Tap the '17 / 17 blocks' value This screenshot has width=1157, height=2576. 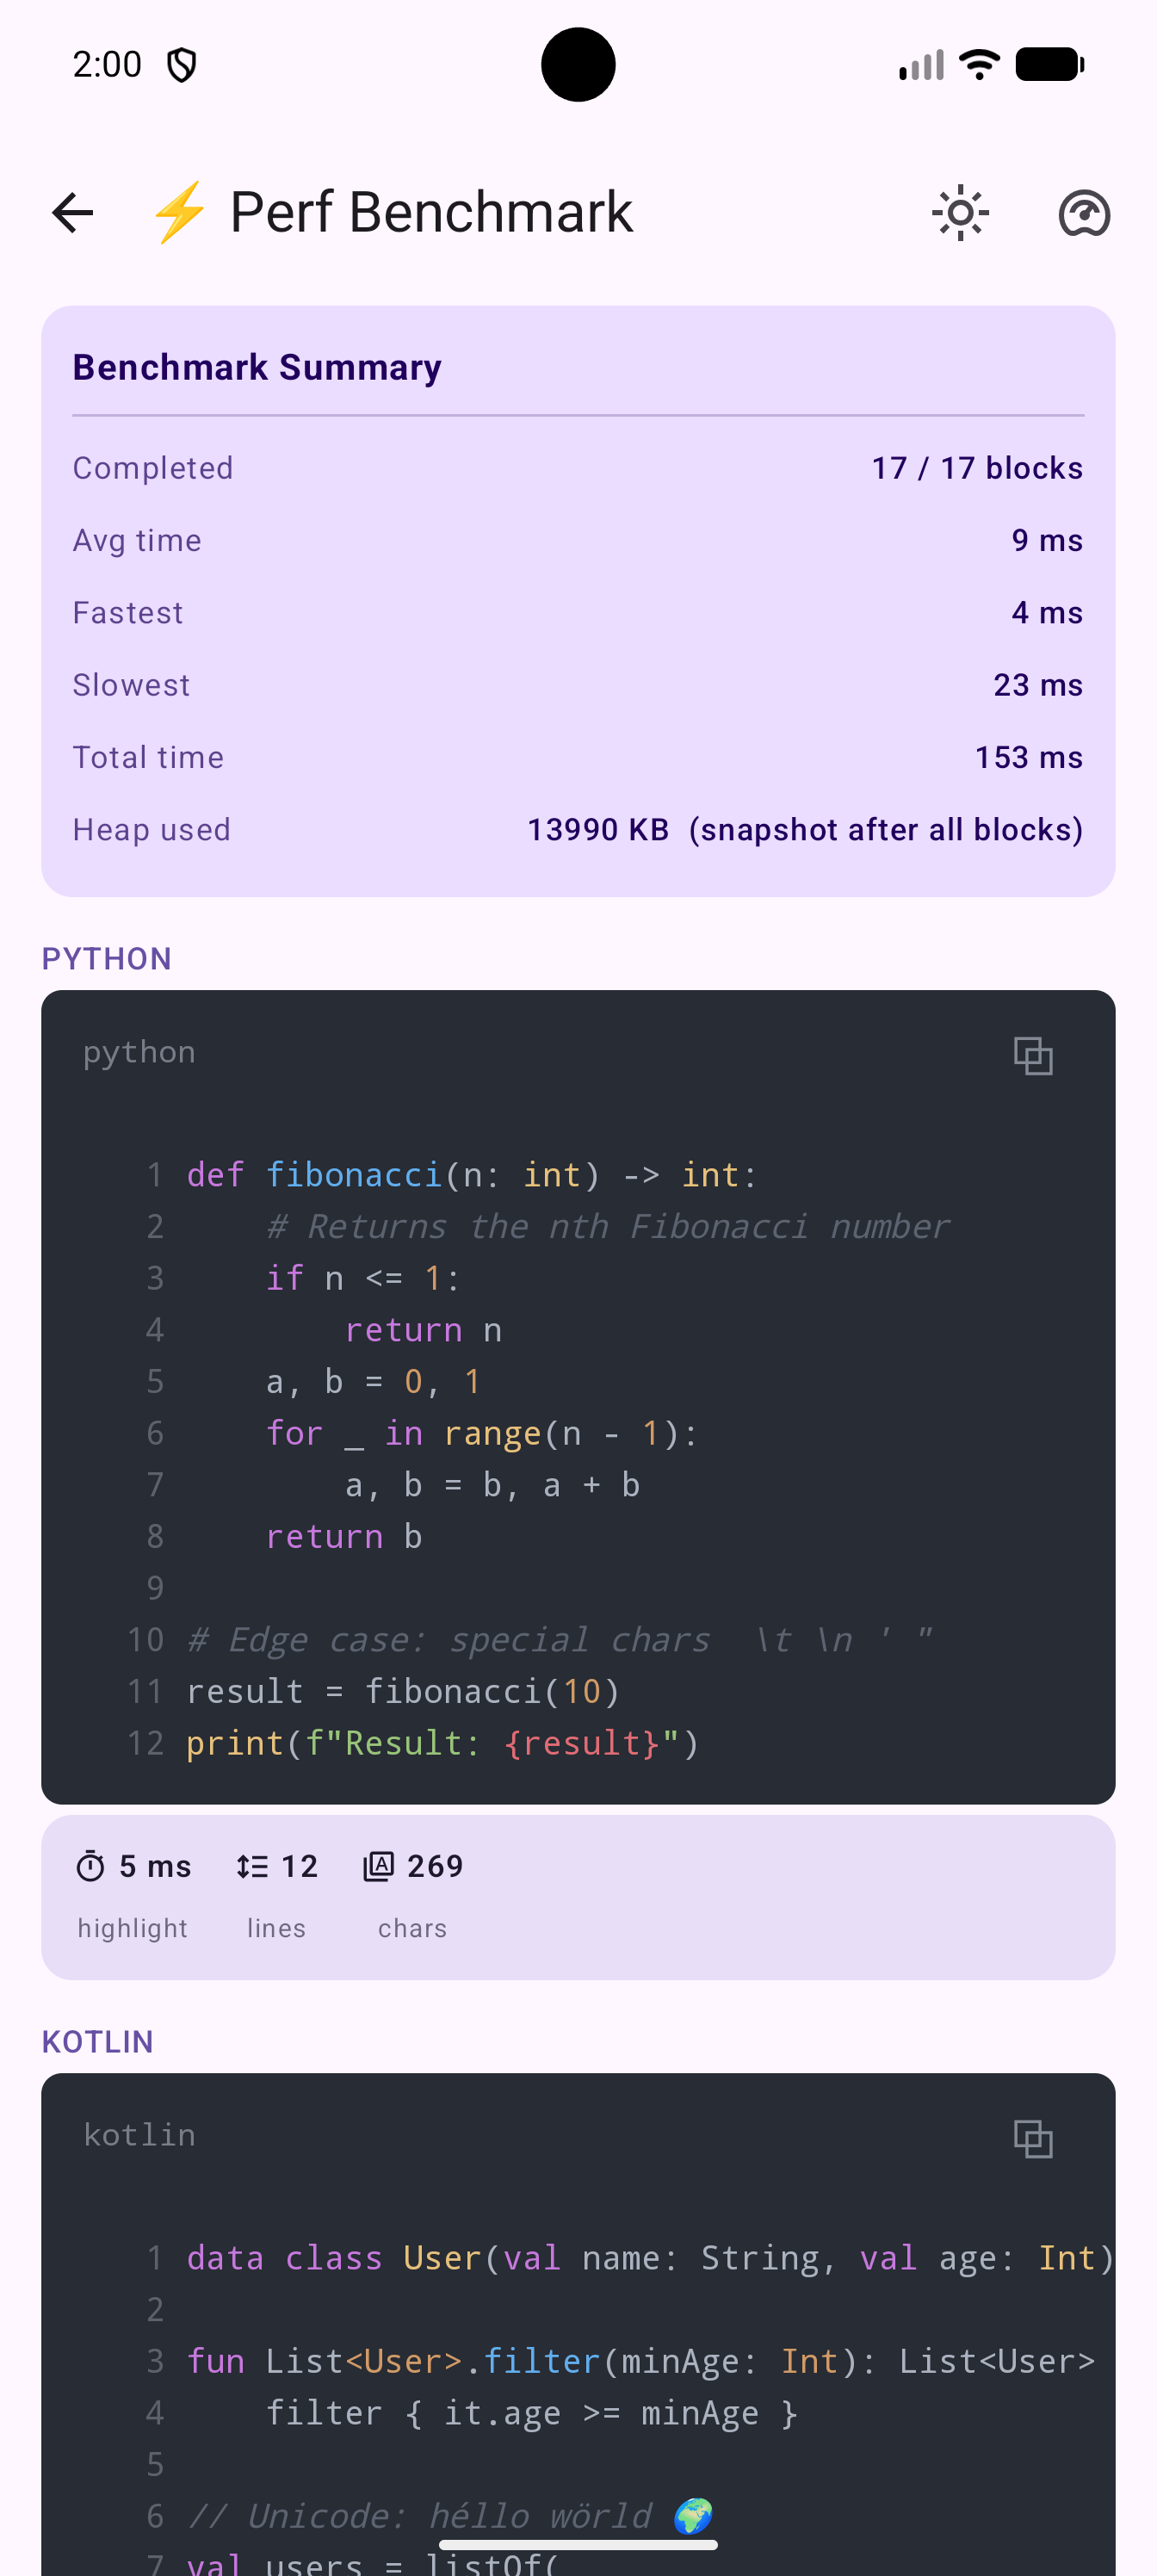click(x=977, y=468)
